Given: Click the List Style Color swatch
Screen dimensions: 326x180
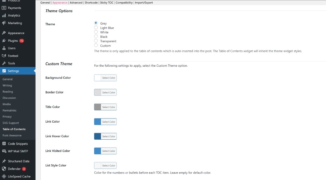Looking at the screenshot, I should [x=97, y=165].
